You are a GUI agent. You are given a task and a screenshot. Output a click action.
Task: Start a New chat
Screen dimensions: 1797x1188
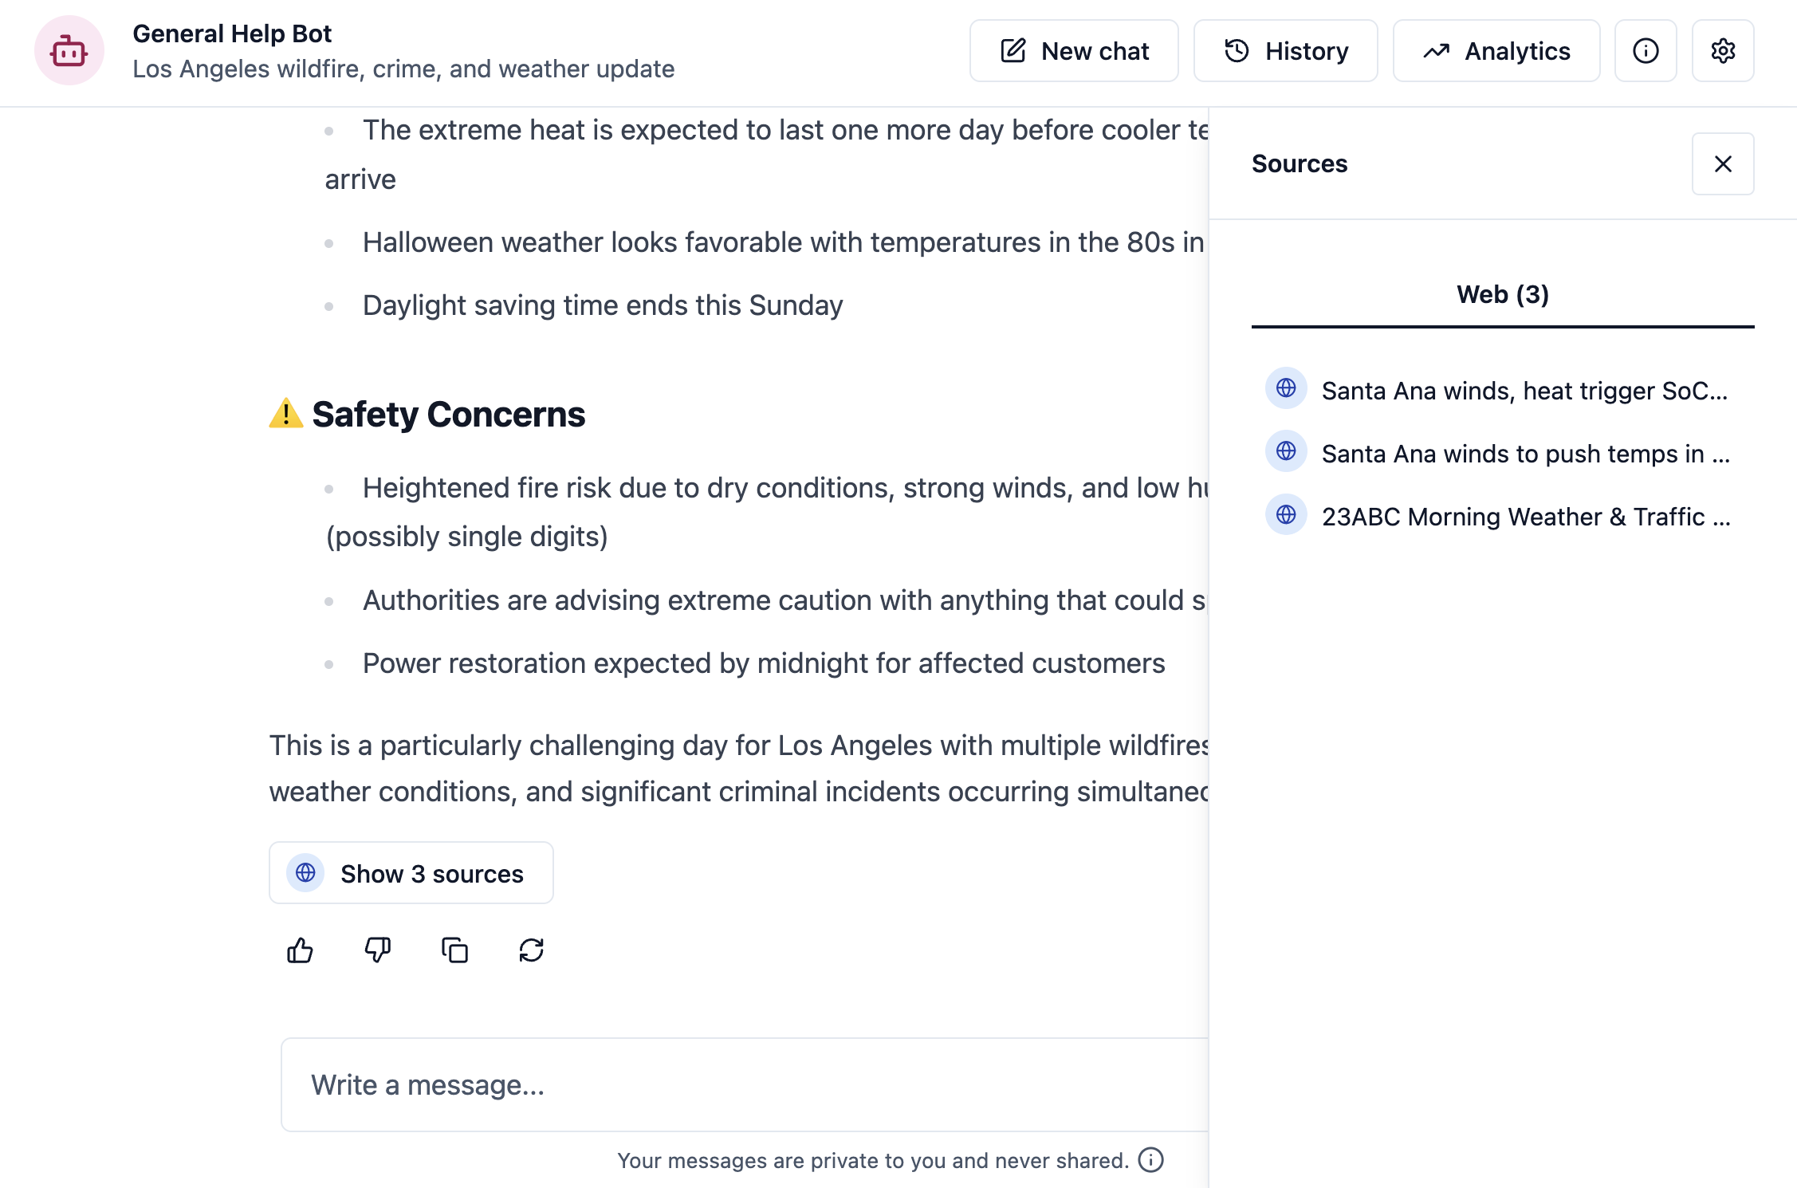click(1074, 50)
